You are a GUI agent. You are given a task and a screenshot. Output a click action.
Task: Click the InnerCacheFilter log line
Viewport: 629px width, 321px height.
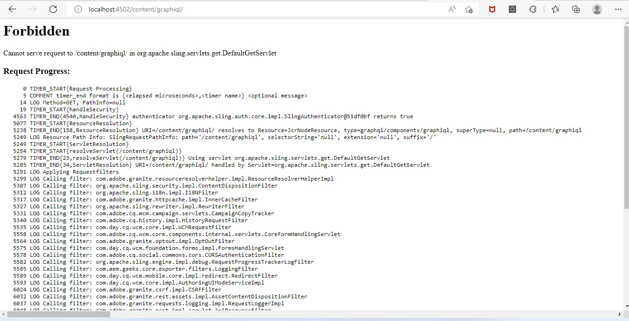coord(136,200)
